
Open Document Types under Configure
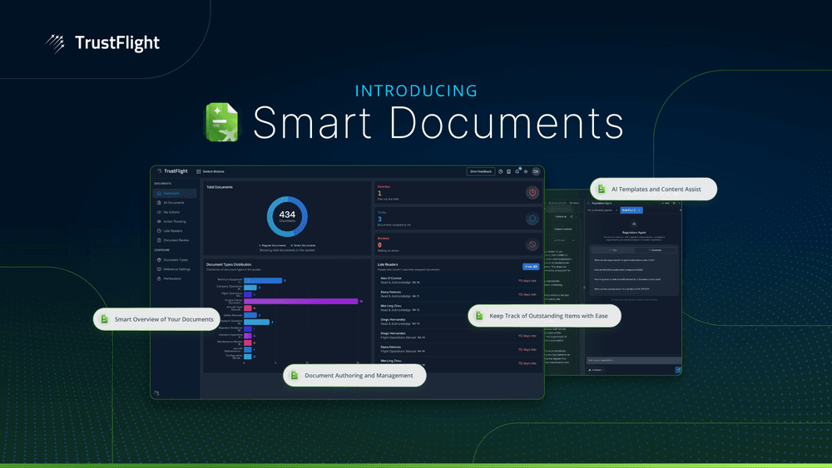[175, 259]
